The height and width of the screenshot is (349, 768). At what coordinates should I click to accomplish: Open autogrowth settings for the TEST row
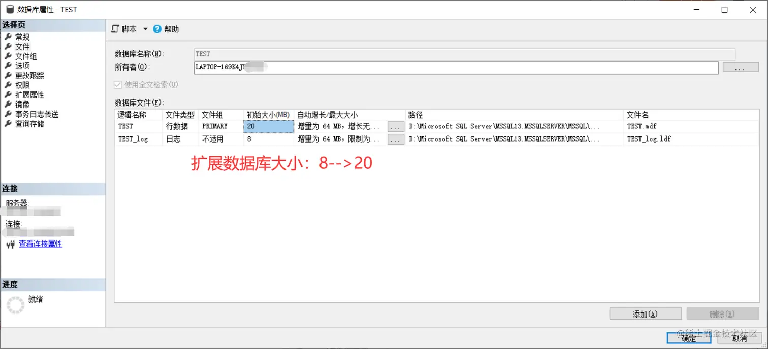(x=395, y=126)
